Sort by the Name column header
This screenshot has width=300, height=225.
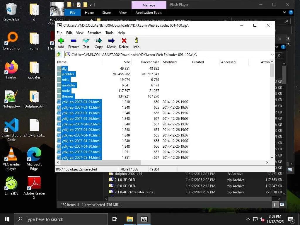(79, 62)
